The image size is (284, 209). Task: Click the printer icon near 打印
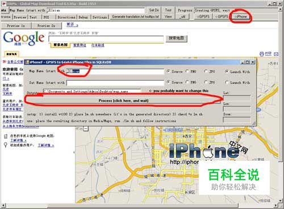coord(262,54)
